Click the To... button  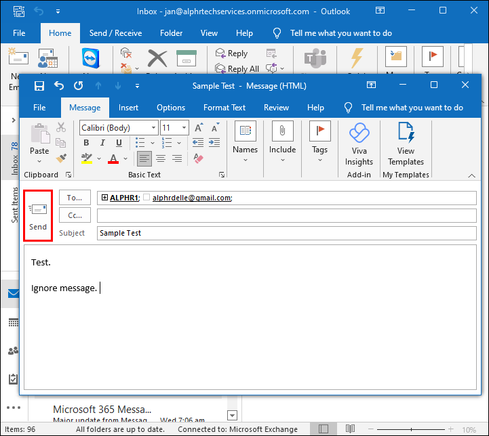[75, 198]
